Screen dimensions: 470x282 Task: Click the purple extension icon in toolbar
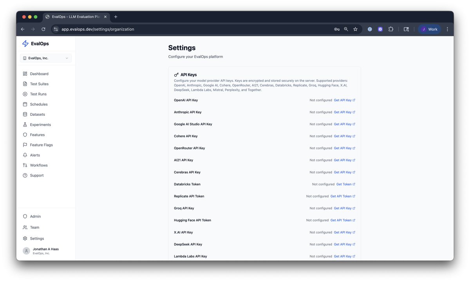(380, 29)
